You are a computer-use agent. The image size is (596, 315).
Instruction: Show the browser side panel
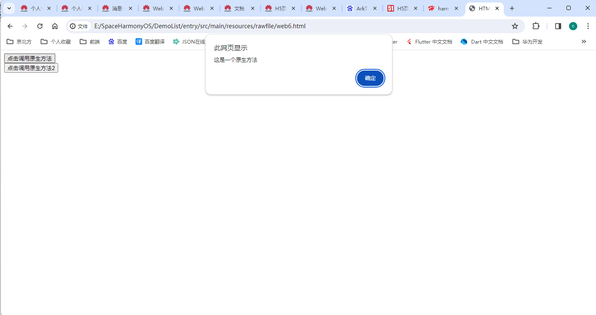(x=558, y=26)
